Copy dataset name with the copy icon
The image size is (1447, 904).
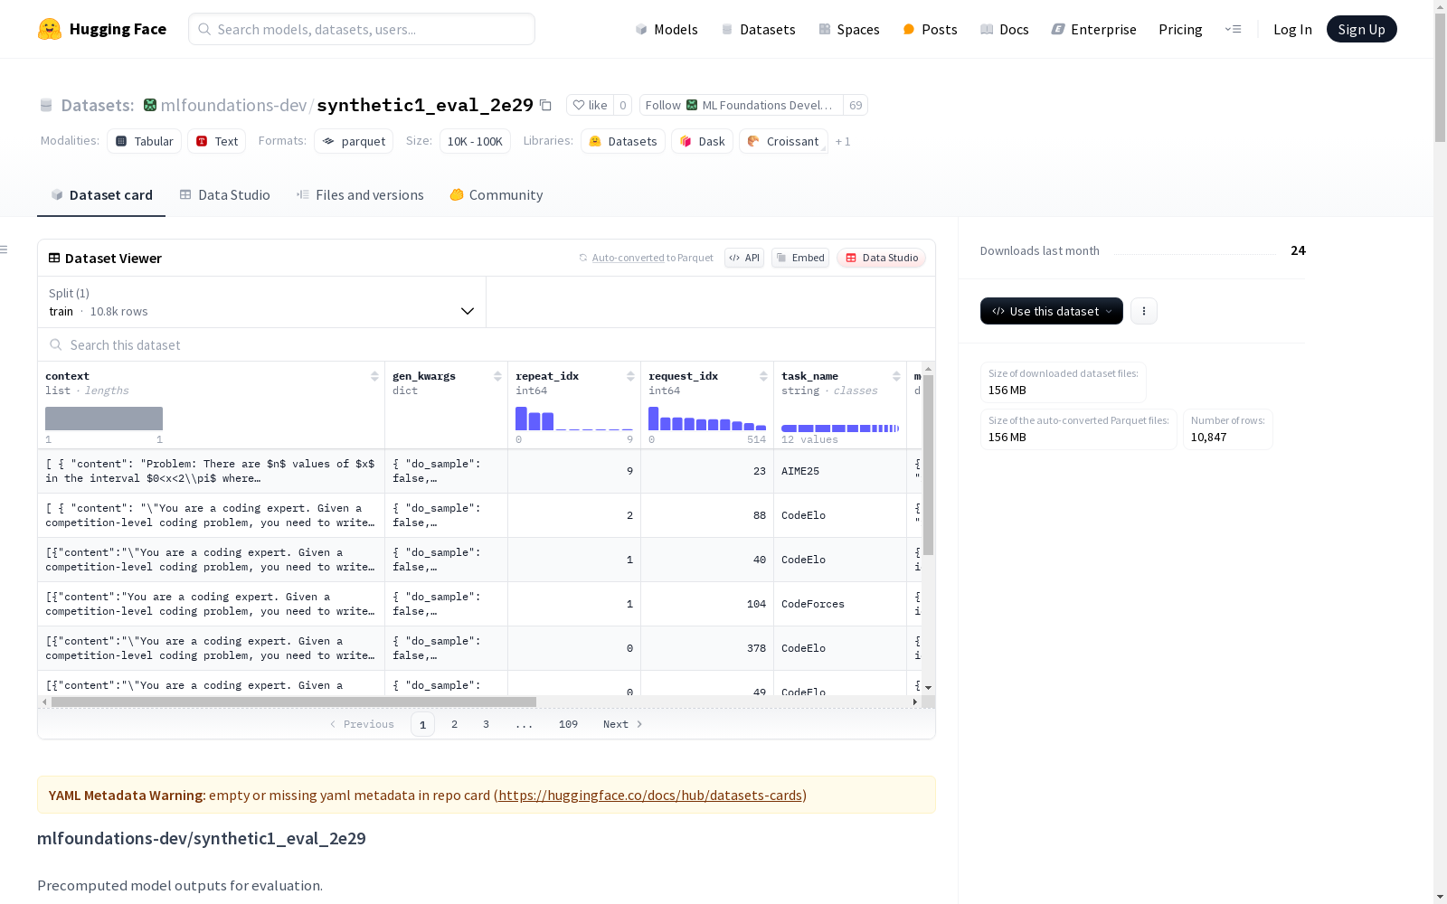545,105
